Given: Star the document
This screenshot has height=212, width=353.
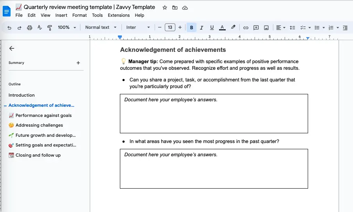Looking at the screenshot, I should [x=165, y=8].
